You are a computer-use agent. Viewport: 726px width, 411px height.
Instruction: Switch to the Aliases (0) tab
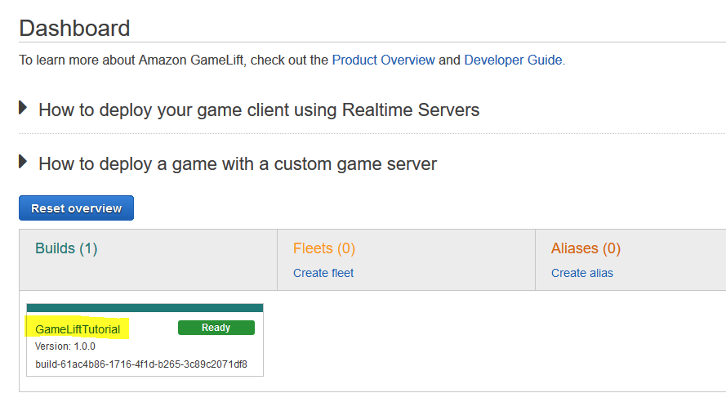click(x=586, y=248)
